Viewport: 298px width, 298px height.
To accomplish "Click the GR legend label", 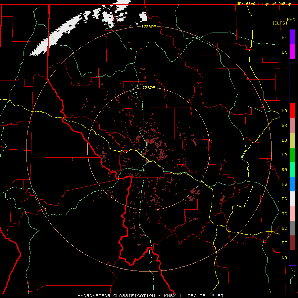I will click(284, 125).
